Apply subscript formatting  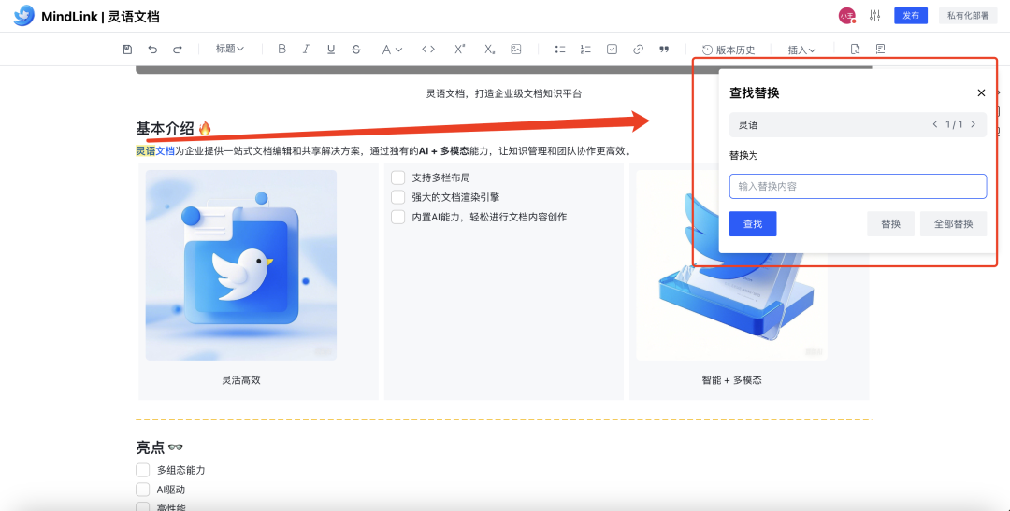(x=490, y=49)
